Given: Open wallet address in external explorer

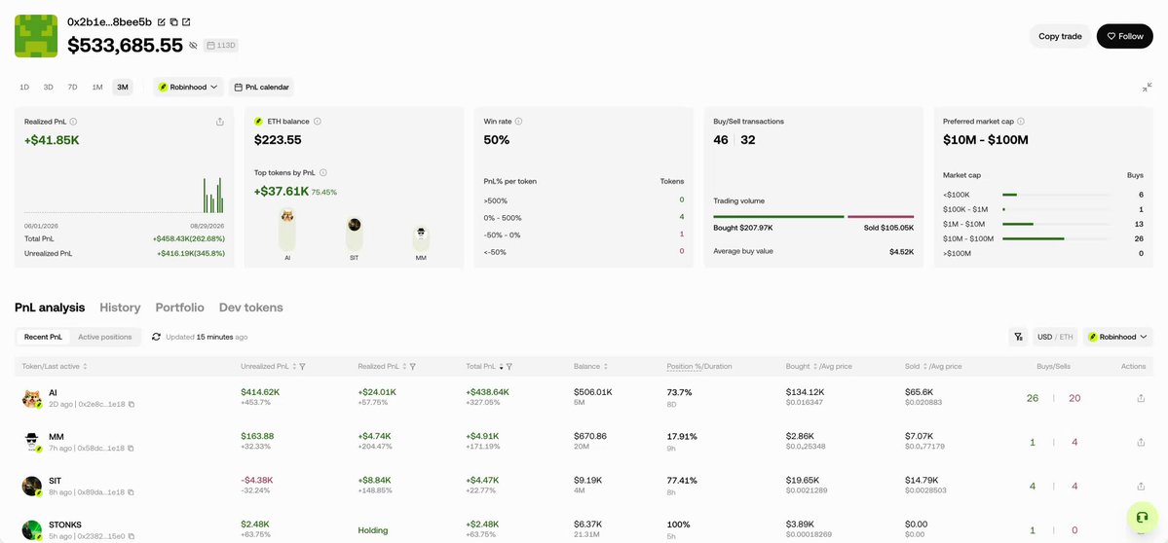Looking at the screenshot, I should click(186, 22).
